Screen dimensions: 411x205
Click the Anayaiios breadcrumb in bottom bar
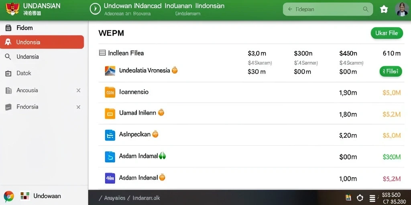point(115,198)
